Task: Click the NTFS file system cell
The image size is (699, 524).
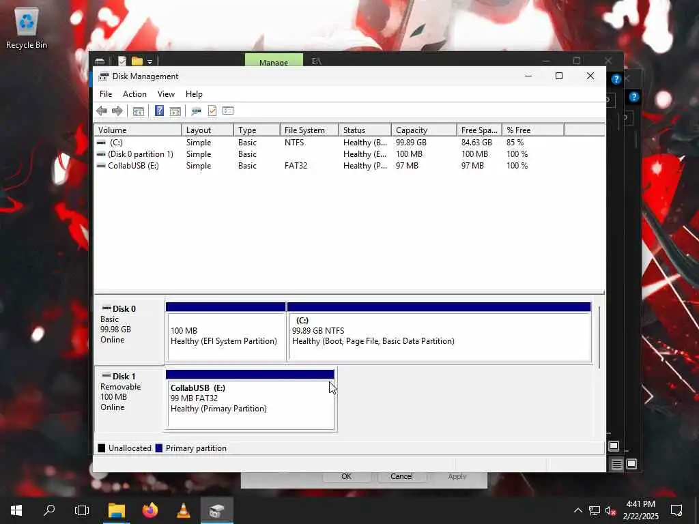Action: pyautogui.click(x=294, y=143)
